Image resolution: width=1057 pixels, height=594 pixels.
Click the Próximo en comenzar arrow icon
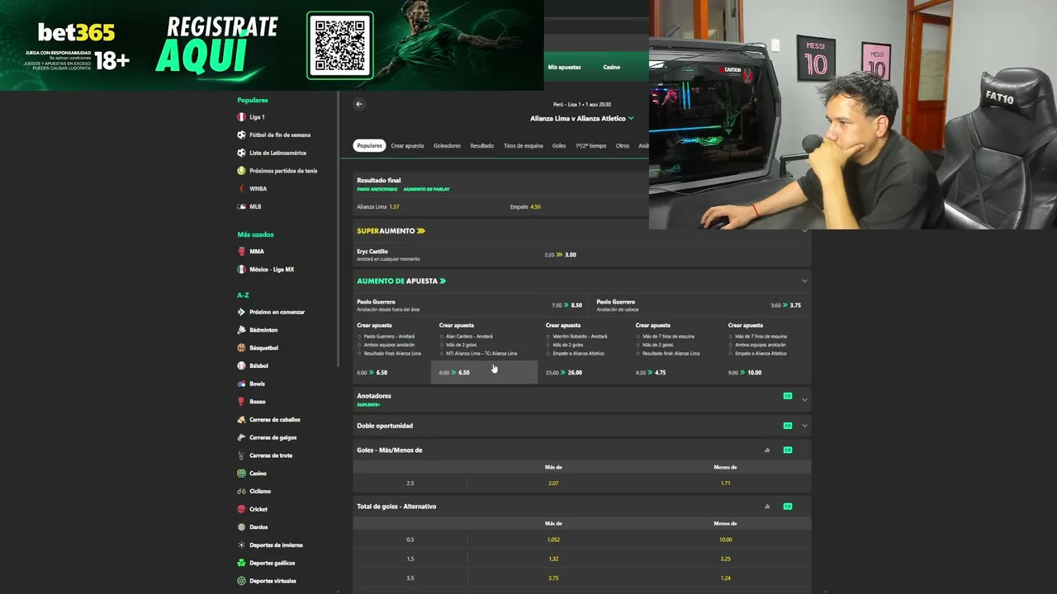click(241, 312)
